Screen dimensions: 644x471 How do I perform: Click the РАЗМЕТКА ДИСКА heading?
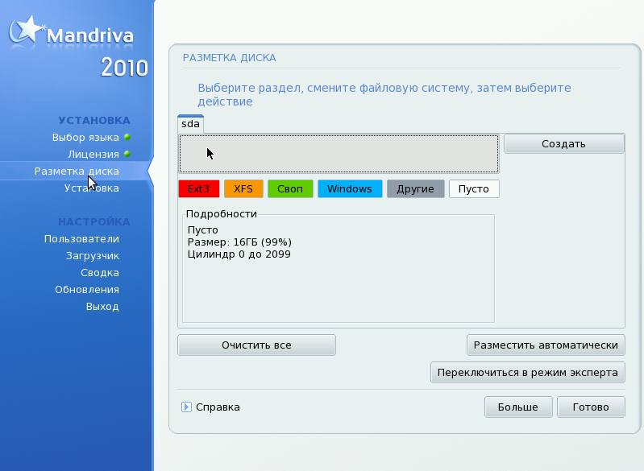(x=229, y=58)
